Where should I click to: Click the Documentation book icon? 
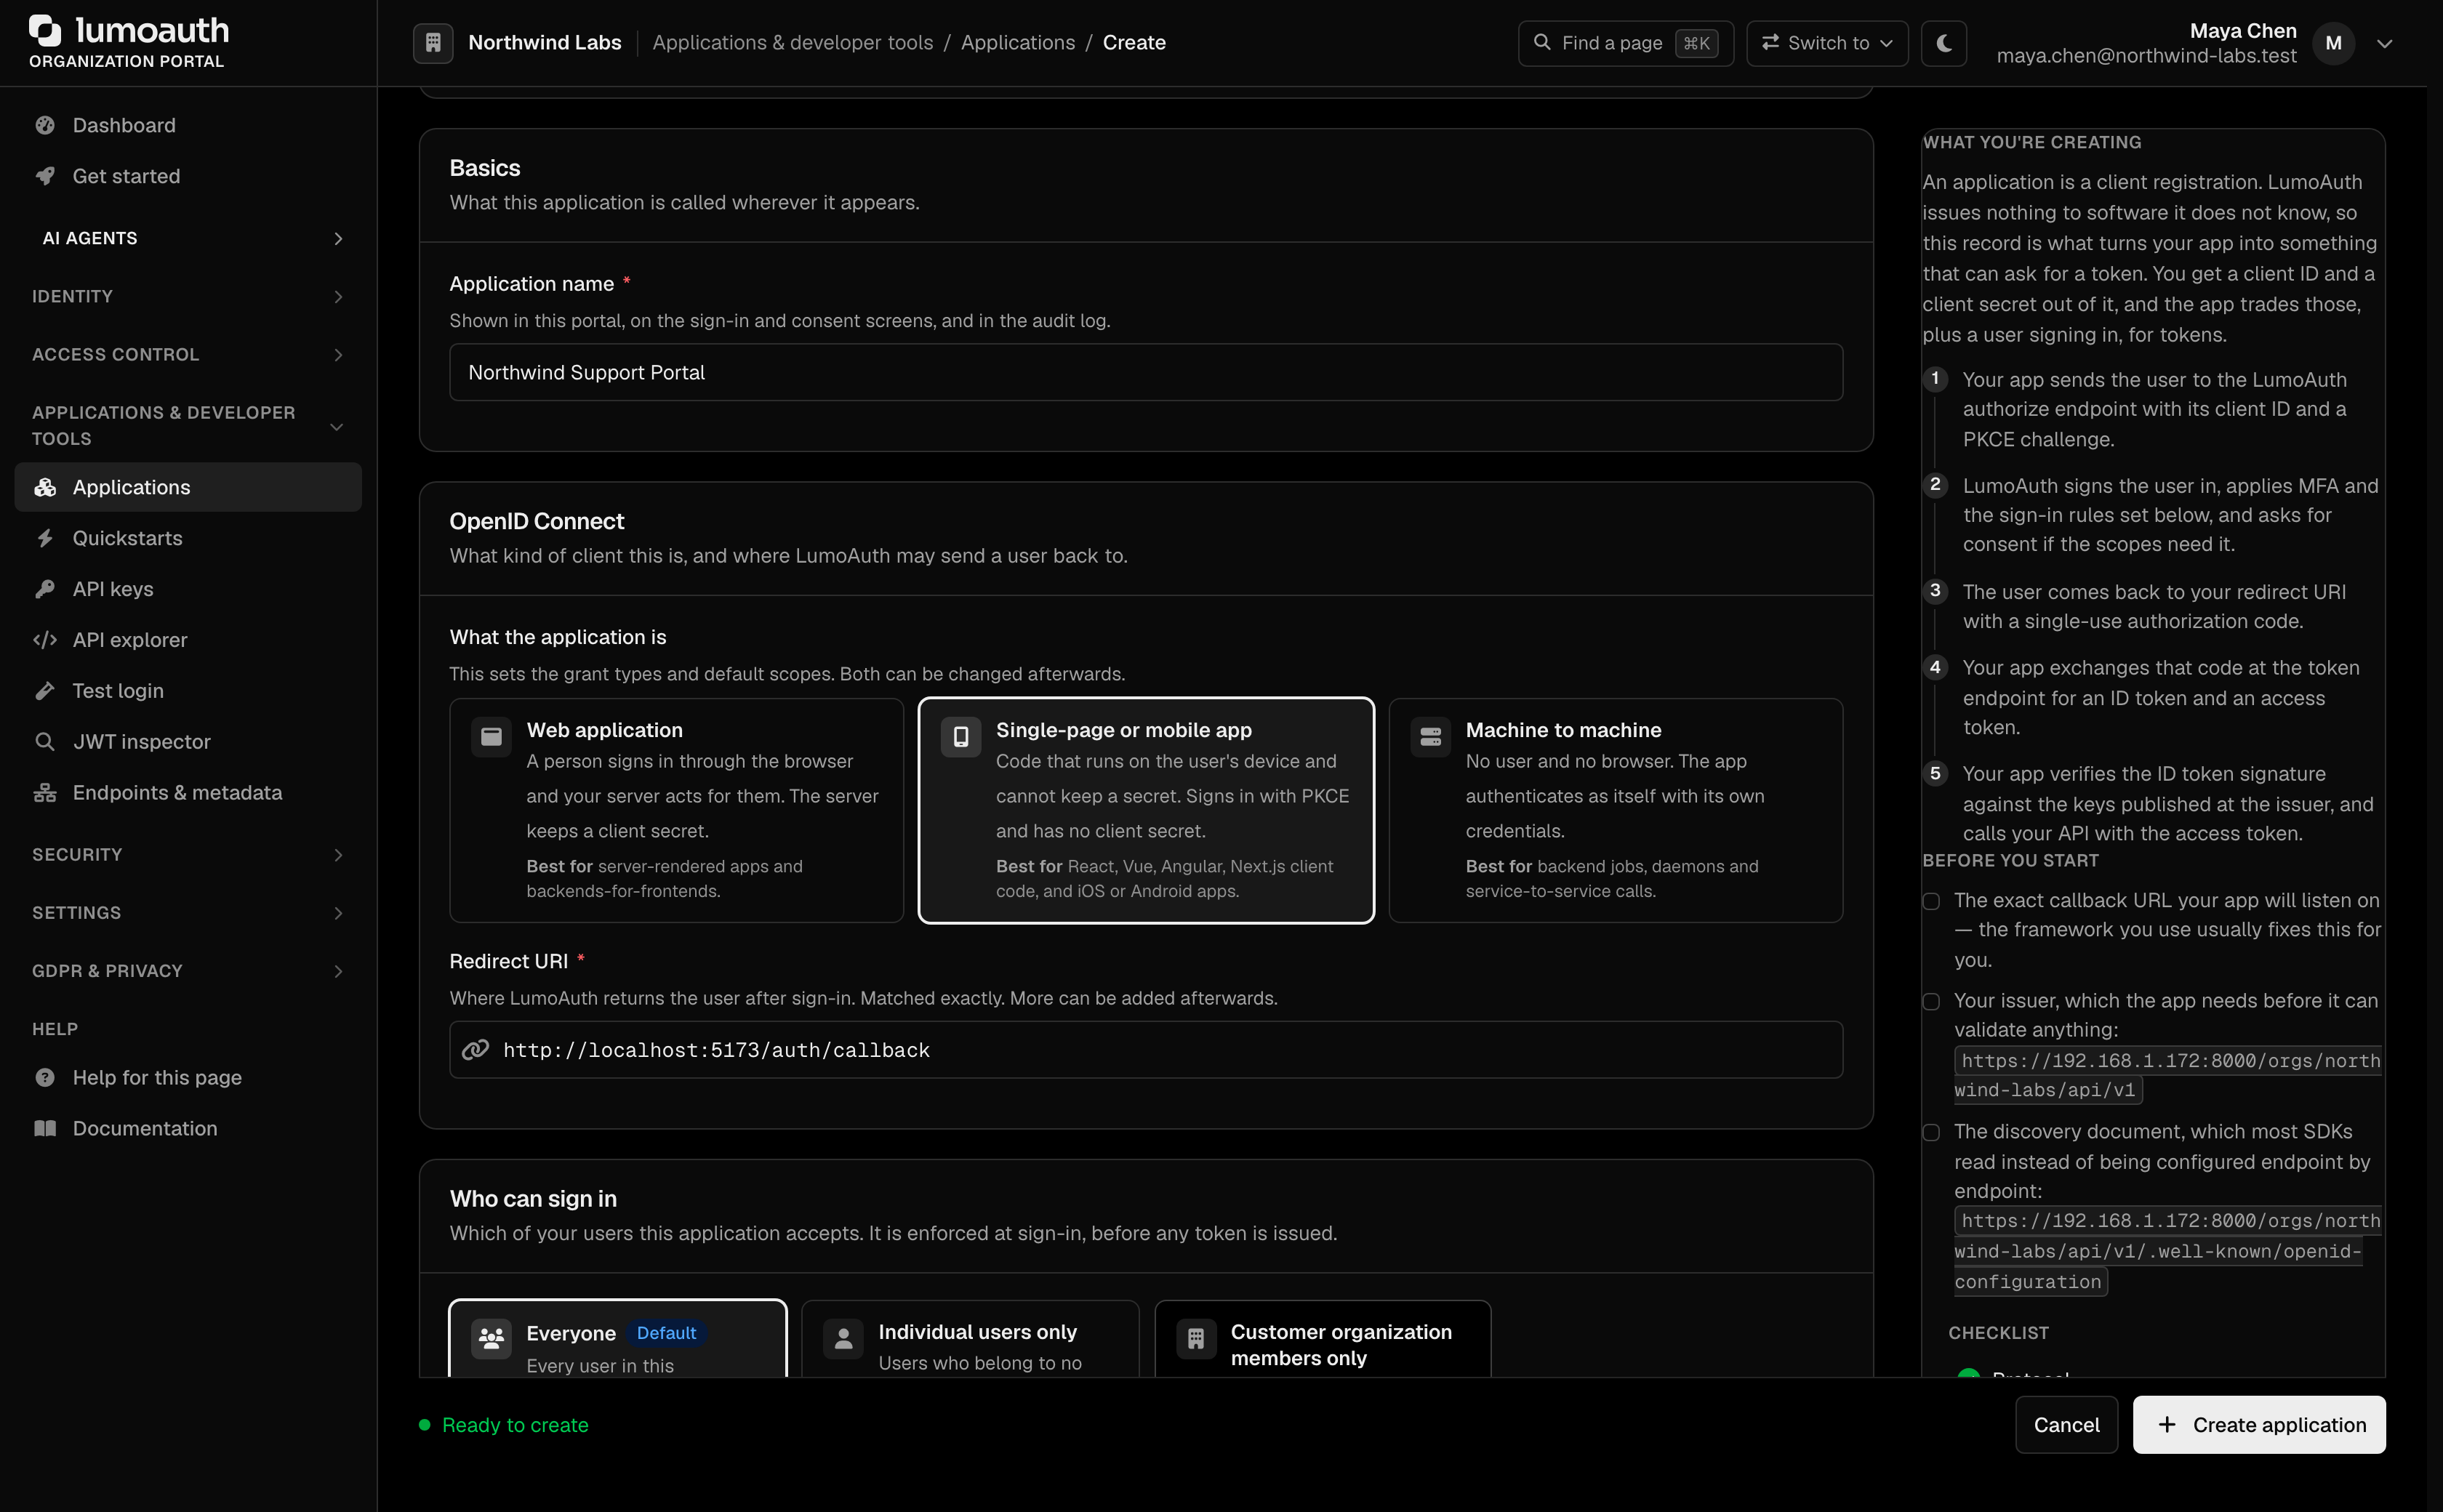point(45,1129)
